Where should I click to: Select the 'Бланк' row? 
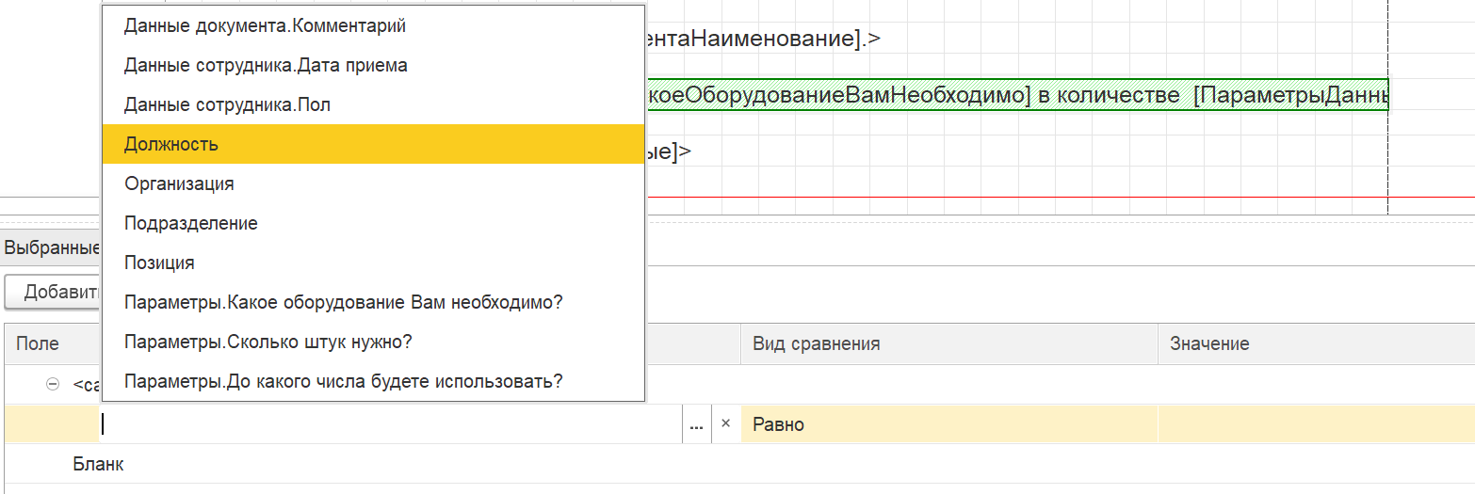point(98,464)
